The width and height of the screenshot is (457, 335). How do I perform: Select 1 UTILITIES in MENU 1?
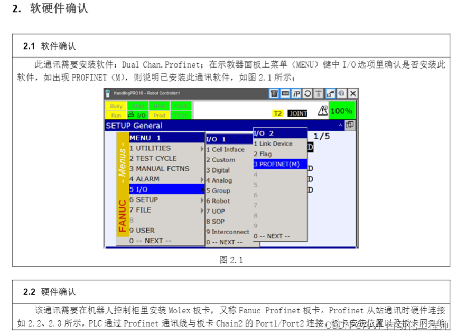166,148
